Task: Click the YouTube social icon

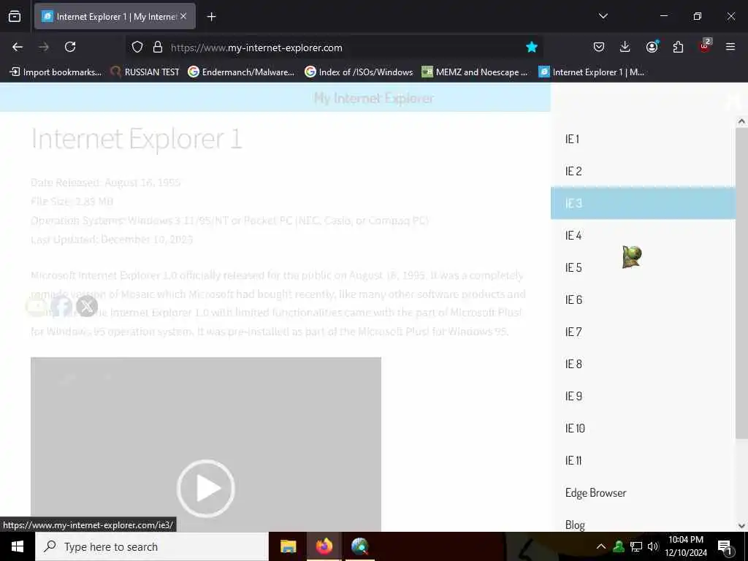Action: tap(37, 306)
